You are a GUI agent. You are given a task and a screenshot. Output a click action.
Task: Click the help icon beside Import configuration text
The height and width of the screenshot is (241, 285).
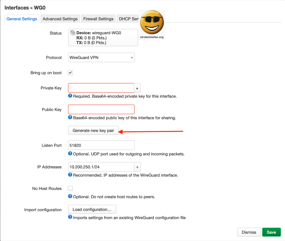[x=70, y=218]
